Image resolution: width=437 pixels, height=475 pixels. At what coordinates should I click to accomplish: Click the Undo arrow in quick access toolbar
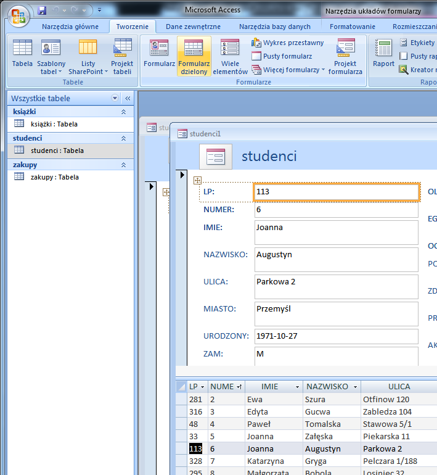coord(55,10)
